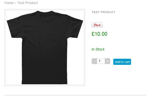The height and width of the screenshot is (96, 147).
Task: Decrease quantity with the minus button
Action: click(x=94, y=61)
